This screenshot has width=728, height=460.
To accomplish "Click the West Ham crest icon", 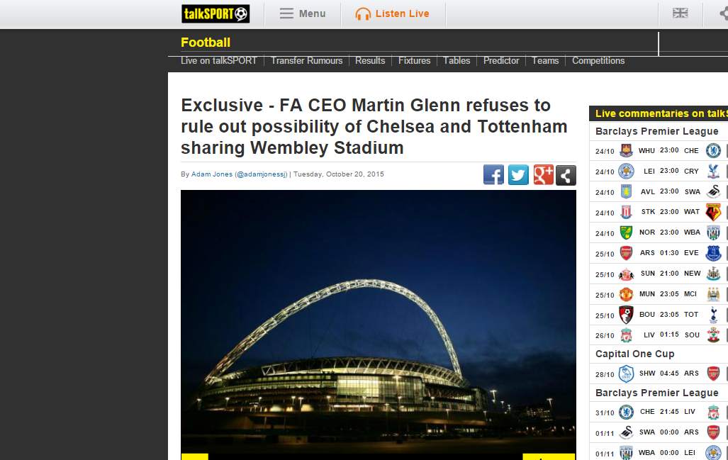I will [627, 150].
